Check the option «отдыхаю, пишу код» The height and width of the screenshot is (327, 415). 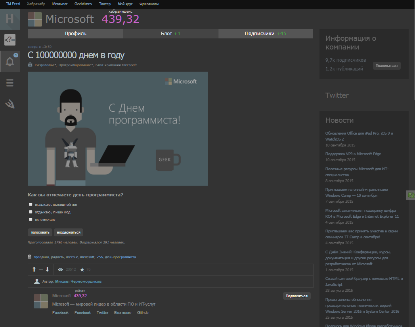point(31,212)
